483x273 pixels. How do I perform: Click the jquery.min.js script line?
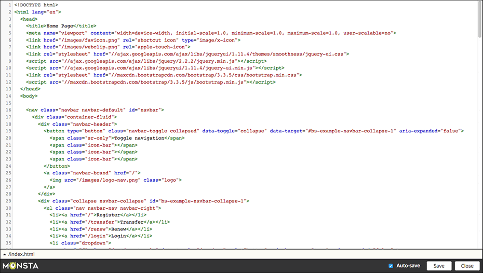click(x=146, y=61)
